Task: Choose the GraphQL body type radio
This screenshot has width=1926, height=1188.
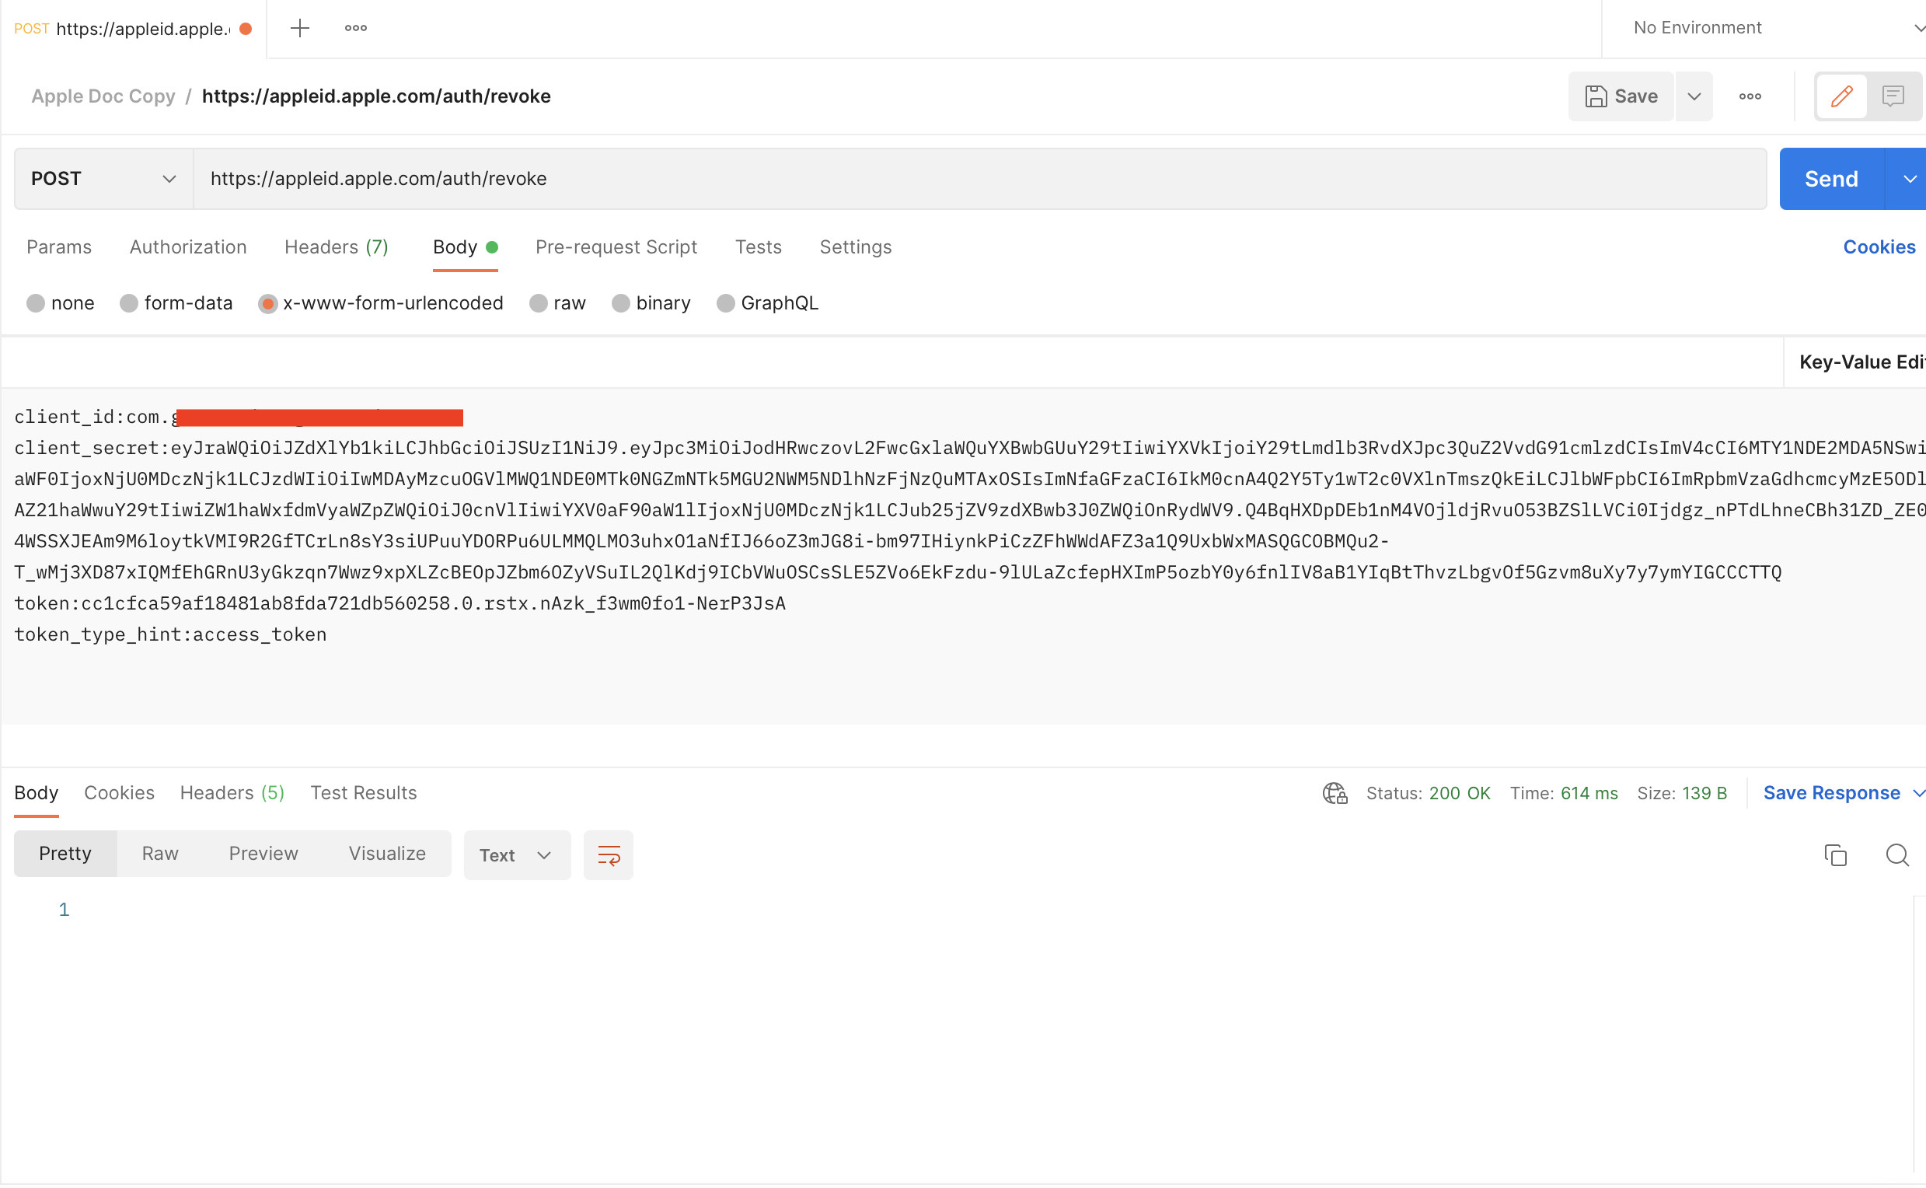Action: click(x=726, y=303)
